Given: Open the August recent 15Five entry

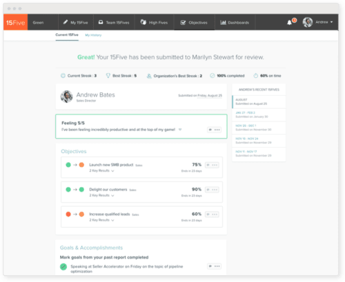Looking at the screenshot, I should coord(259,102).
